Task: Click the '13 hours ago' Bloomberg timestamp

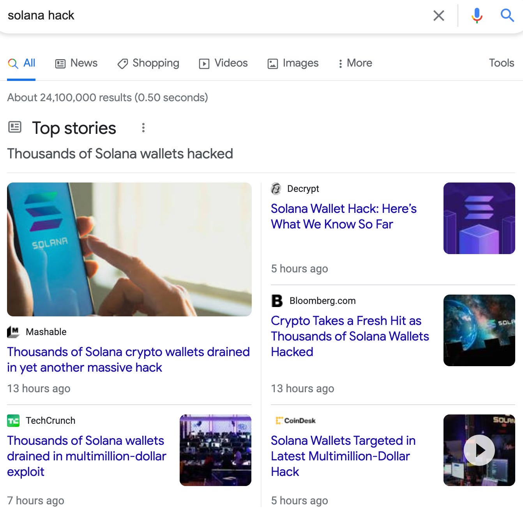Action: 302,388
